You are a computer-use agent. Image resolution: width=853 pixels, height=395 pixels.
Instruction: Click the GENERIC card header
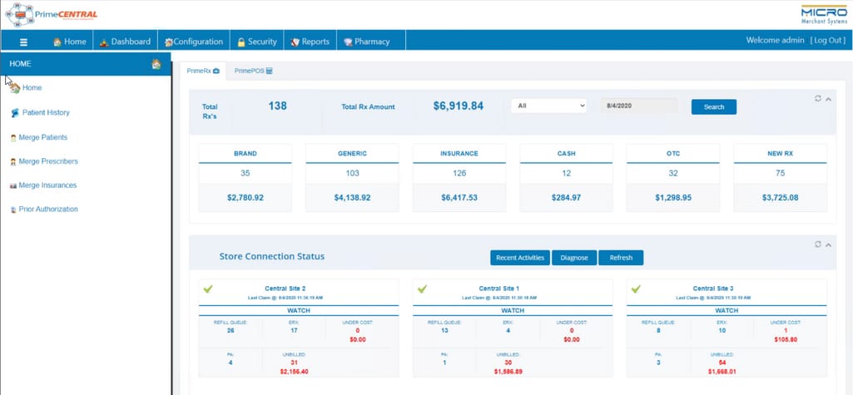pos(352,154)
